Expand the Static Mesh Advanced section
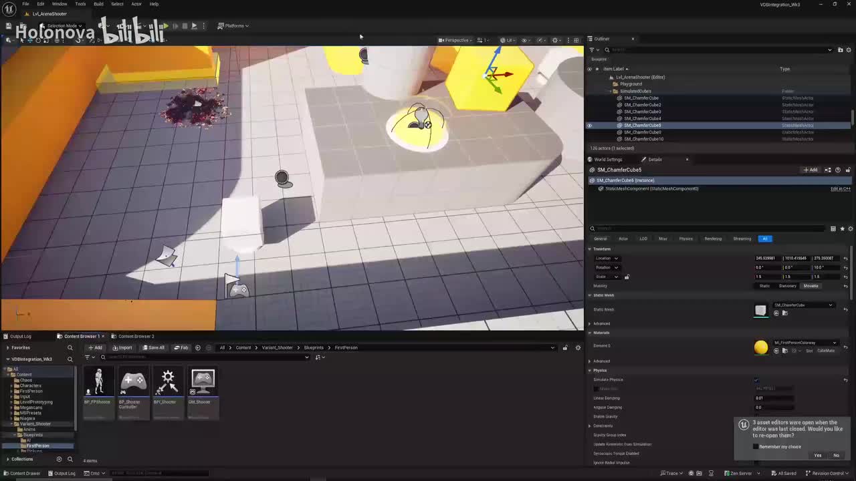This screenshot has height=481, width=856. pyautogui.click(x=589, y=324)
